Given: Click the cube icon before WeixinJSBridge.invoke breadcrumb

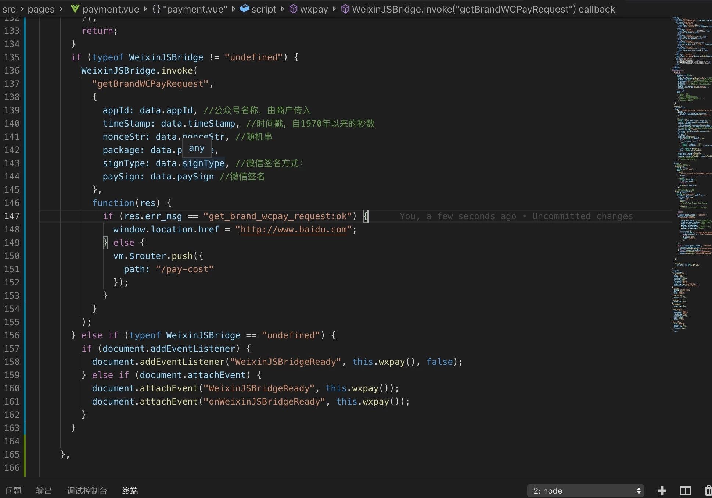Looking at the screenshot, I should tap(345, 9).
